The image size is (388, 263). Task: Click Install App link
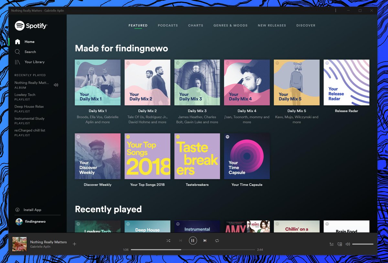point(32,210)
